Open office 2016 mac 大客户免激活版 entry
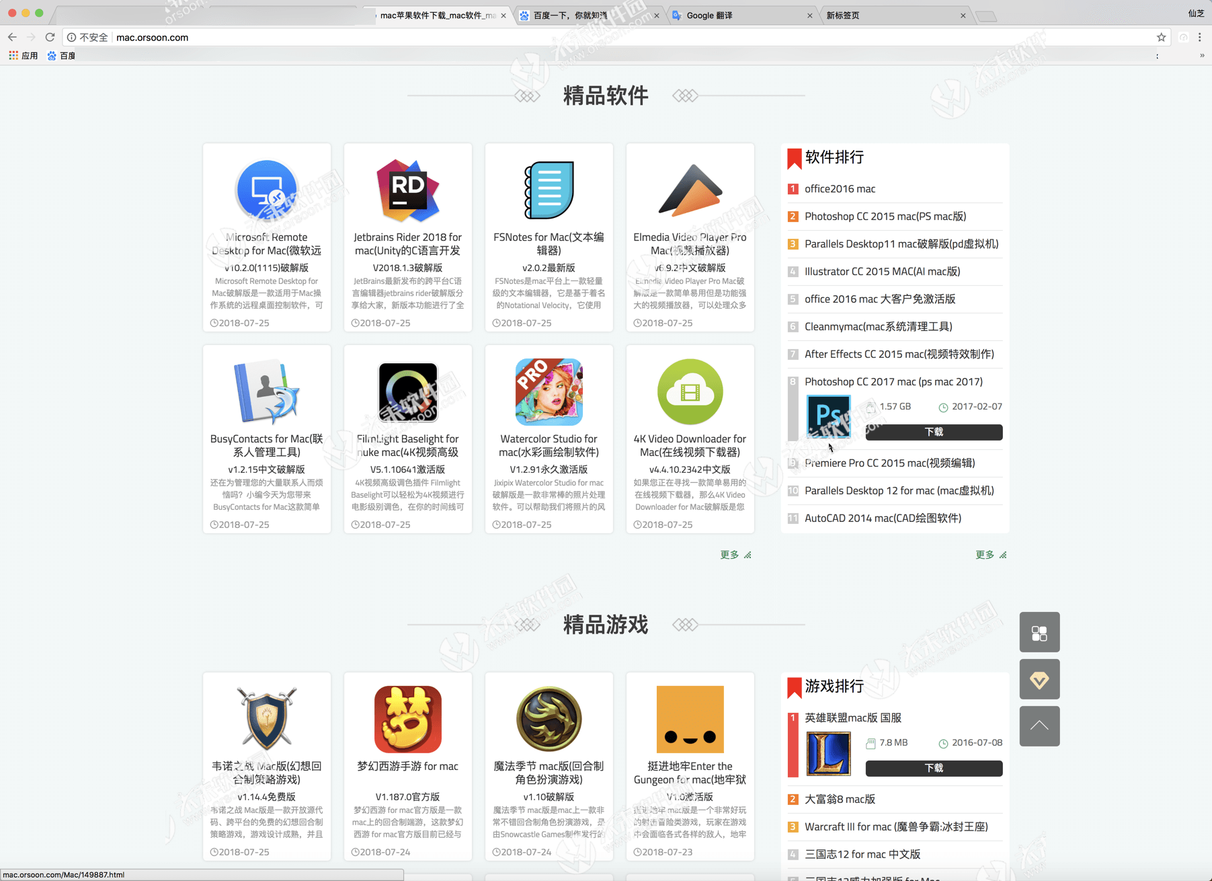1212x881 pixels. click(x=880, y=299)
